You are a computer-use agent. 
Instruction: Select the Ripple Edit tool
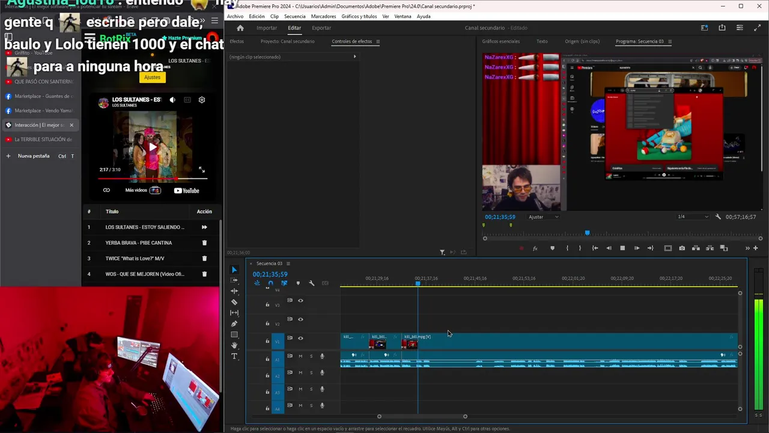[234, 291]
